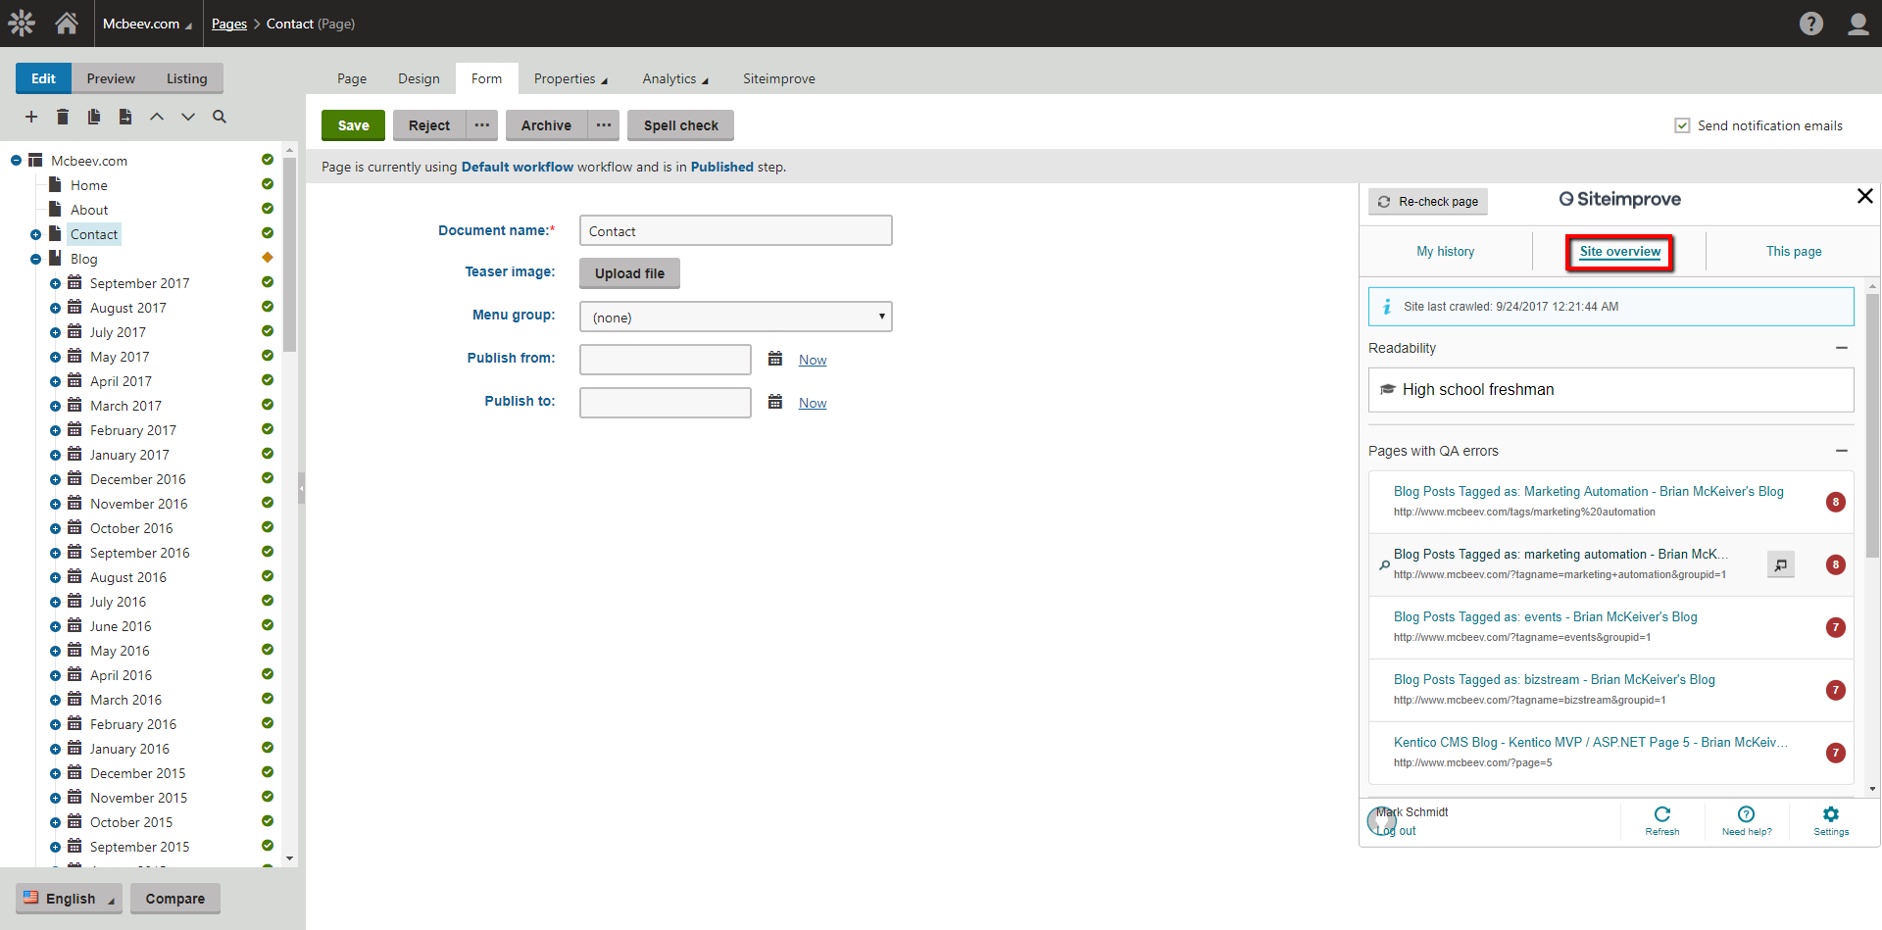This screenshot has width=1882, height=930.
Task: Click the Publish to date field
Action: [665, 402]
